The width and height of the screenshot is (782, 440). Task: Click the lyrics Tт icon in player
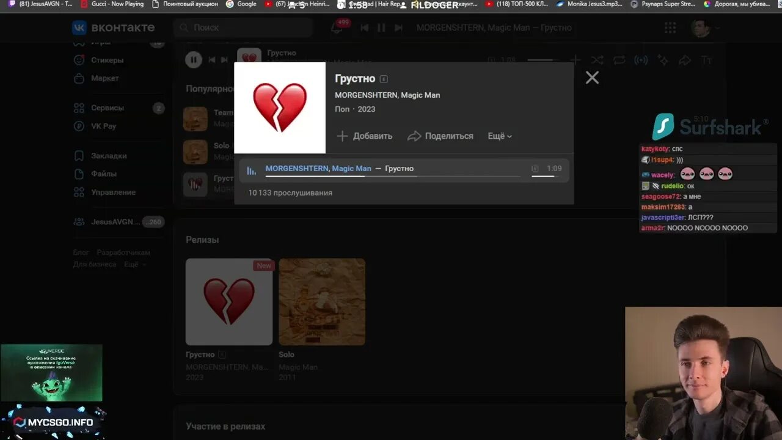click(707, 60)
